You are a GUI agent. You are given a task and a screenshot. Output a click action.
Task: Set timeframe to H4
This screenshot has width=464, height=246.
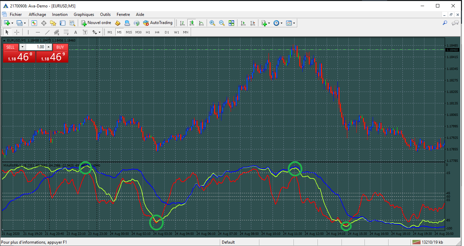[157, 32]
